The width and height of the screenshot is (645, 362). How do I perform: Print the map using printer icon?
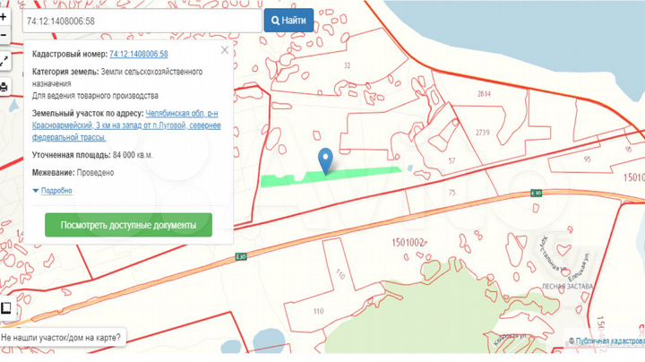(4, 87)
